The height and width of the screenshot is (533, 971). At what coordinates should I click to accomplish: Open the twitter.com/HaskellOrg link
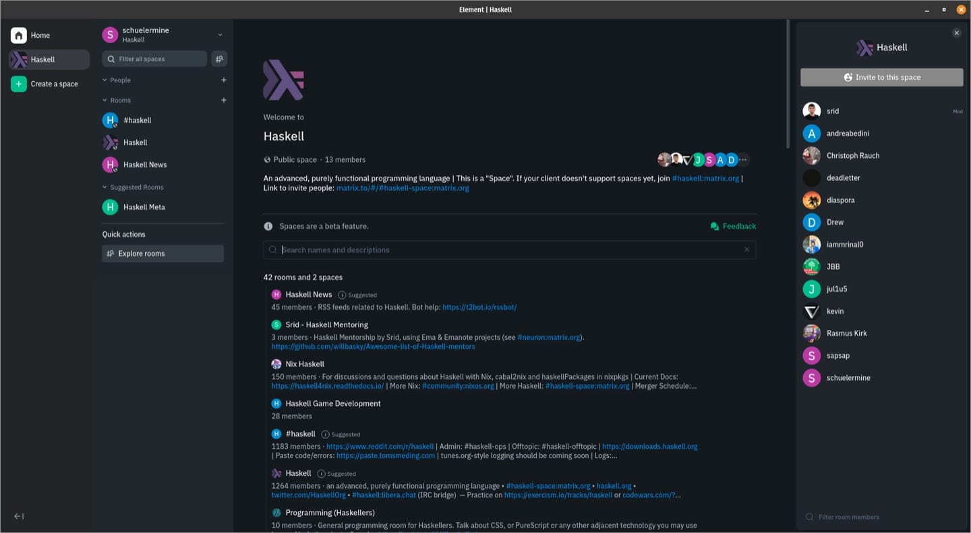(309, 495)
